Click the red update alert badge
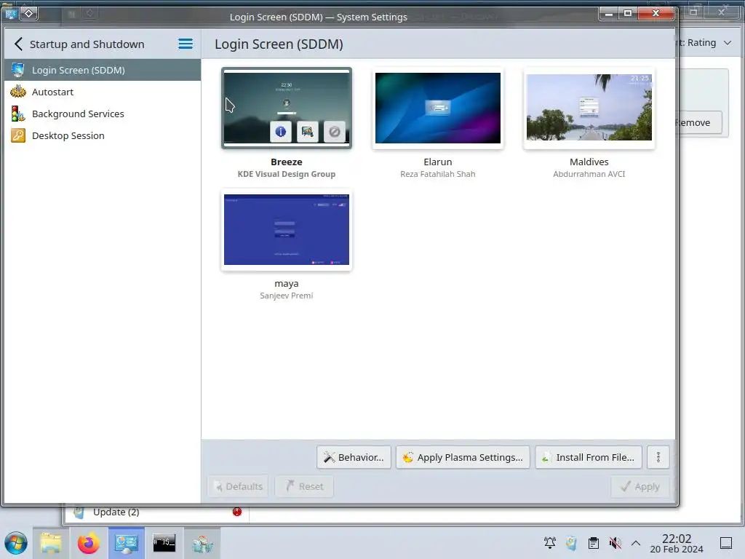Screen dimensions: 745x559 (x=237, y=512)
